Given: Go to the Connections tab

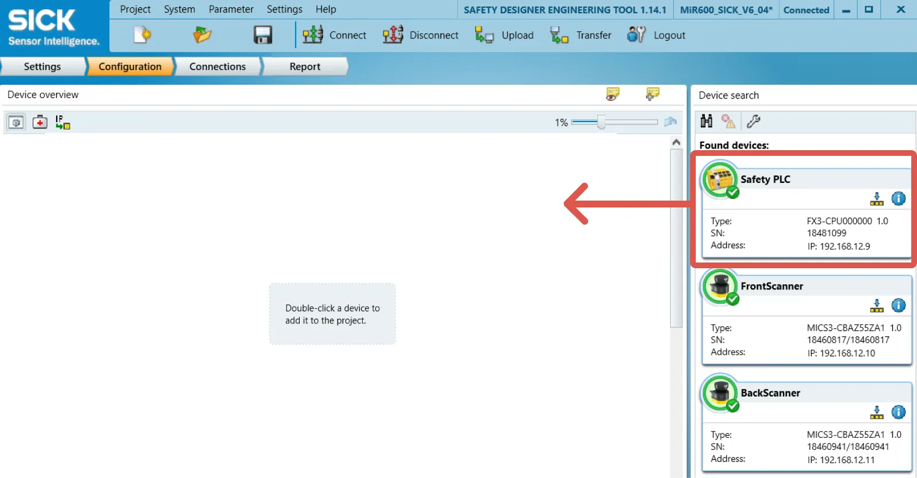Looking at the screenshot, I should 218,66.
